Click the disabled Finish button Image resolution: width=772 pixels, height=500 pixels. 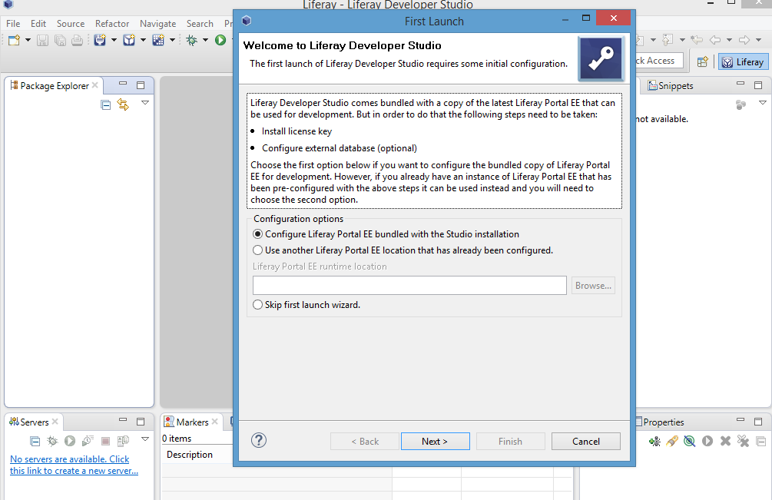(511, 442)
